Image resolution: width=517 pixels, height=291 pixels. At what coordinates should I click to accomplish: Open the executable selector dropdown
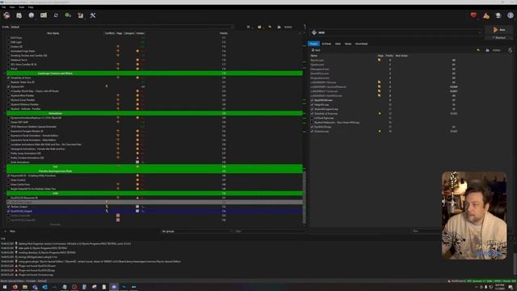pyautogui.click(x=396, y=32)
